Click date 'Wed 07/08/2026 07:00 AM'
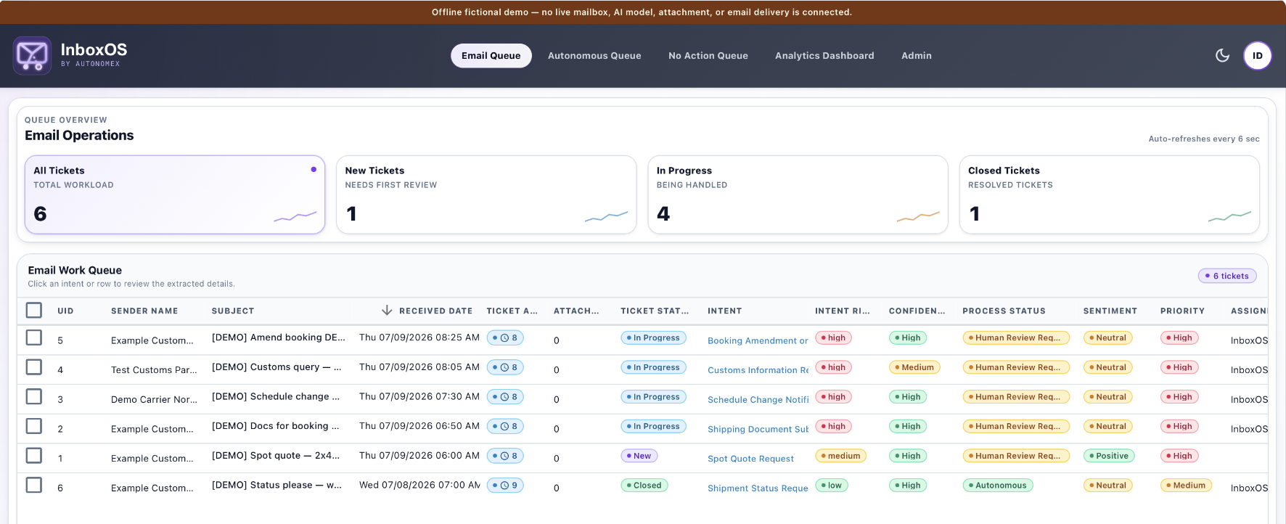This screenshot has width=1286, height=524. pyautogui.click(x=419, y=486)
